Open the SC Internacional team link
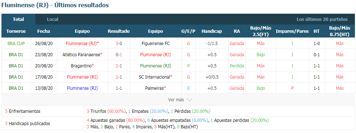Viewport: 356px width, 133px height. click(x=154, y=77)
